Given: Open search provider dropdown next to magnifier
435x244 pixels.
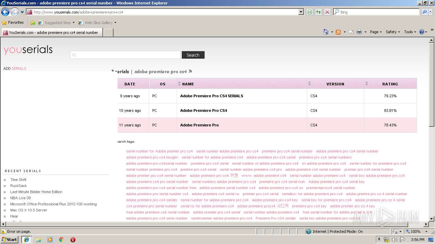Looking at the screenshot, I should [x=431, y=12].
